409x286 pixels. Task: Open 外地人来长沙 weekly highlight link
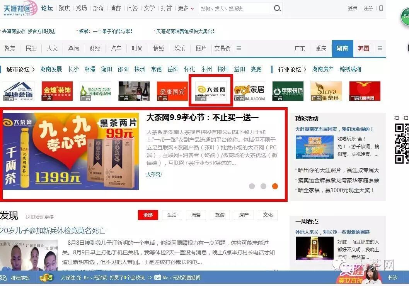pyautogui.click(x=332, y=232)
